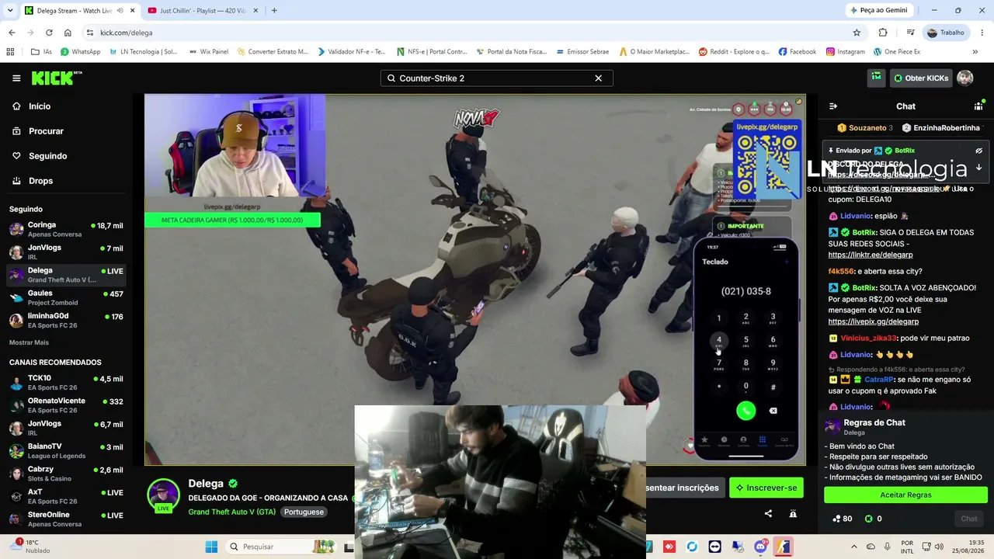
Task: Open the Kick hamburger sidebar menu
Action: [x=16, y=78]
